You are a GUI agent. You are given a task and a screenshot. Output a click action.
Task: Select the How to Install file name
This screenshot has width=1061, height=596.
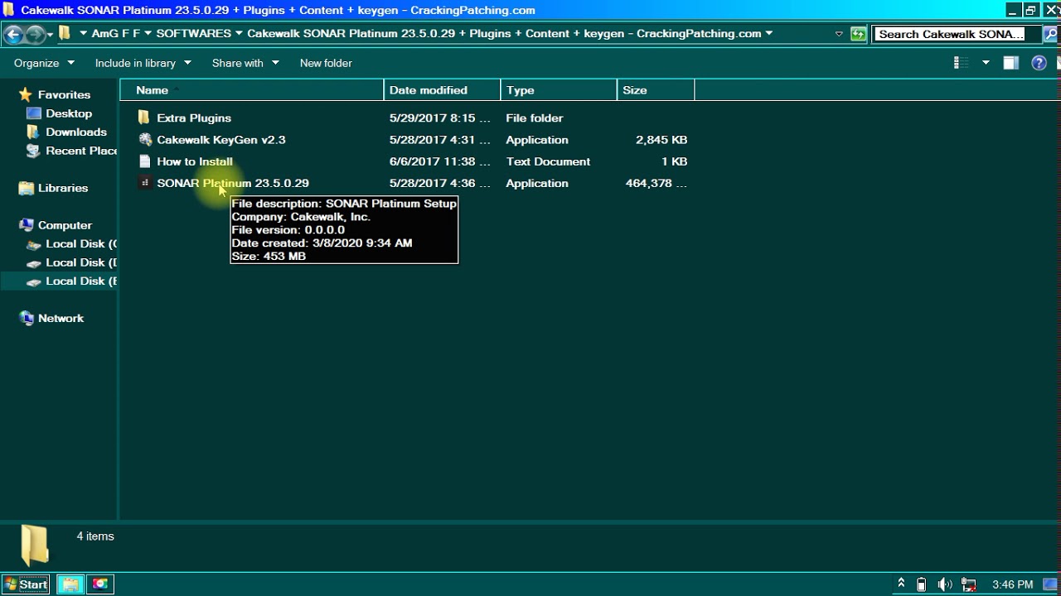[x=195, y=161]
